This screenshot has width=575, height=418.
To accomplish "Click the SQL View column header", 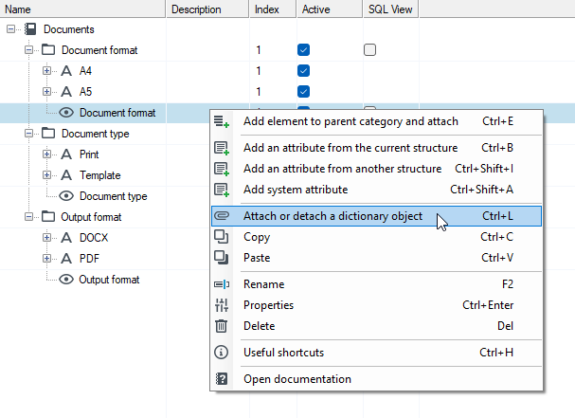I will (x=391, y=9).
